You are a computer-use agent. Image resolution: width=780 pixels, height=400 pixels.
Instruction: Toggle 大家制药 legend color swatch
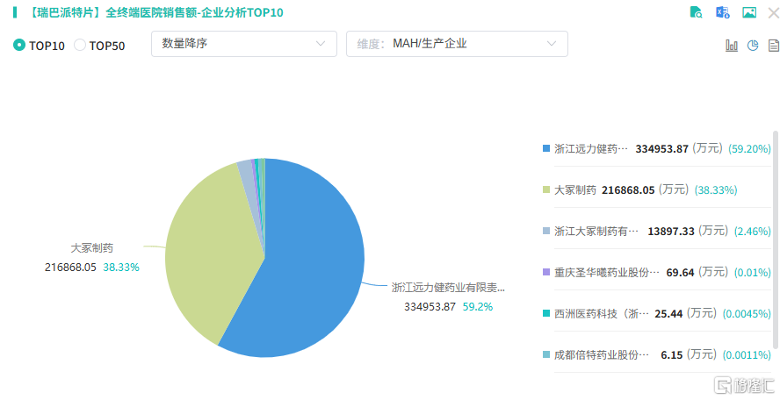click(x=546, y=189)
